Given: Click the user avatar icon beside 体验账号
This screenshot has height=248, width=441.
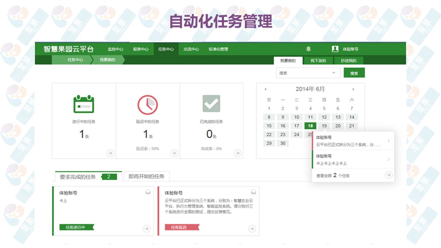Looking at the screenshot, I should coord(335,49).
